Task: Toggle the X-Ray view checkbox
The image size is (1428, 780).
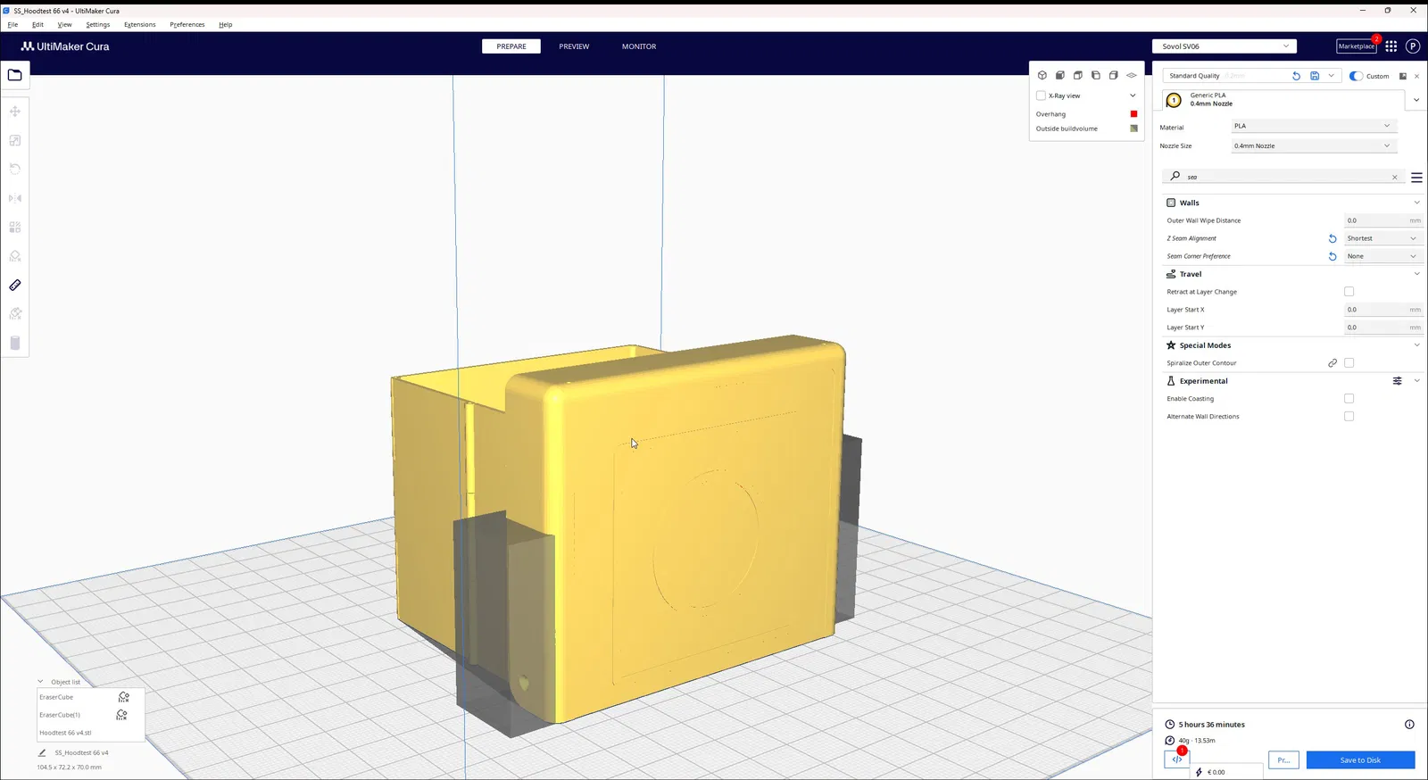Action: tap(1041, 95)
